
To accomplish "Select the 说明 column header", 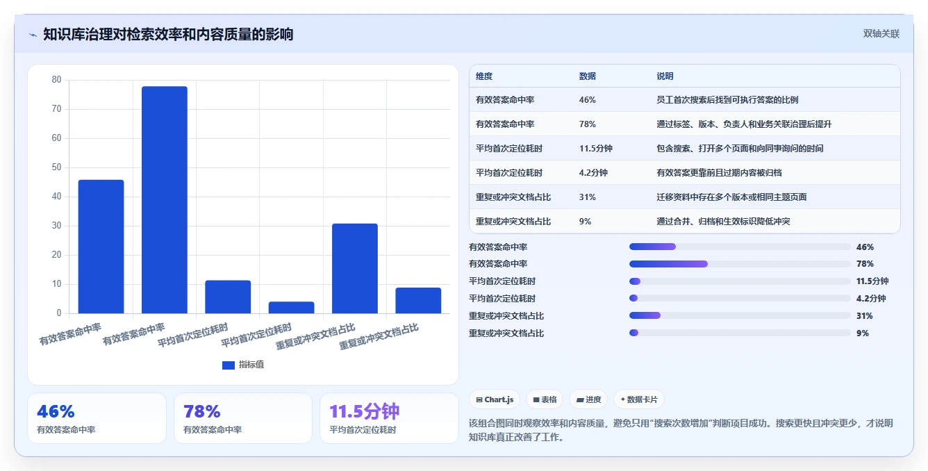I will pyautogui.click(x=665, y=76).
